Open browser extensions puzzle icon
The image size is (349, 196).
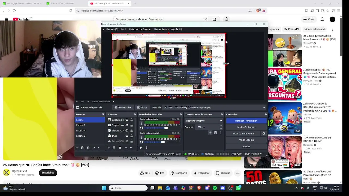307,11
